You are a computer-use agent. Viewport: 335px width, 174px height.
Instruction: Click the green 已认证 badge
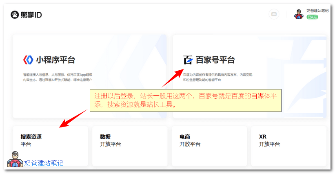(312, 17)
